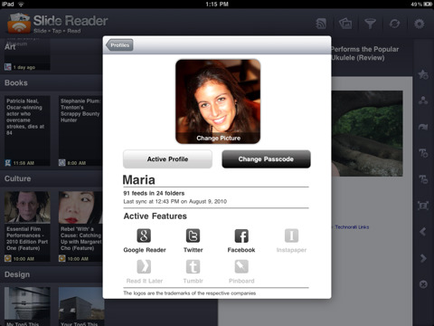The width and height of the screenshot is (434, 326).
Task: Enable the Tumblr feature
Action: point(193,272)
